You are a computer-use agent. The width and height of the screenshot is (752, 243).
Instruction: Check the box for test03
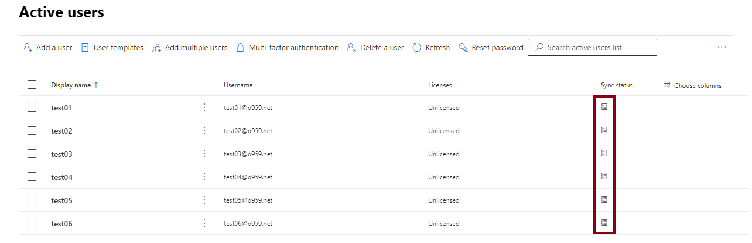coord(32,154)
